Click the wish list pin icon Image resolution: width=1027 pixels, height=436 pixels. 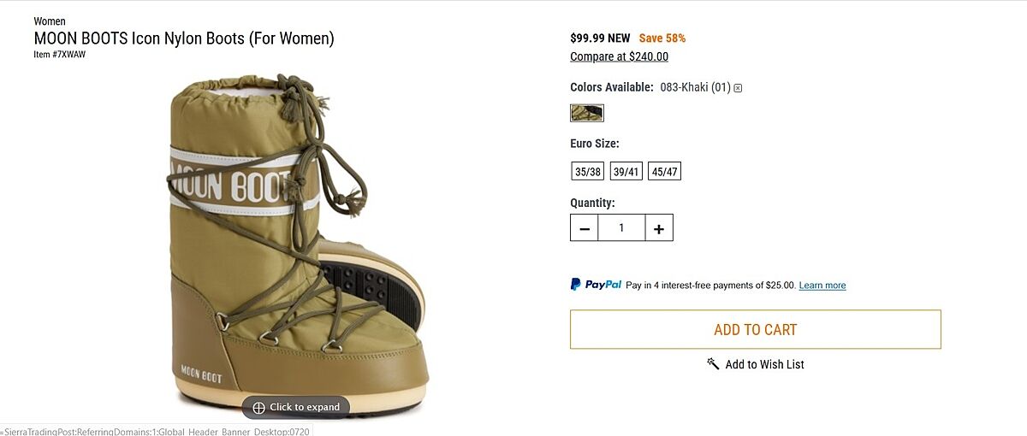(x=713, y=363)
